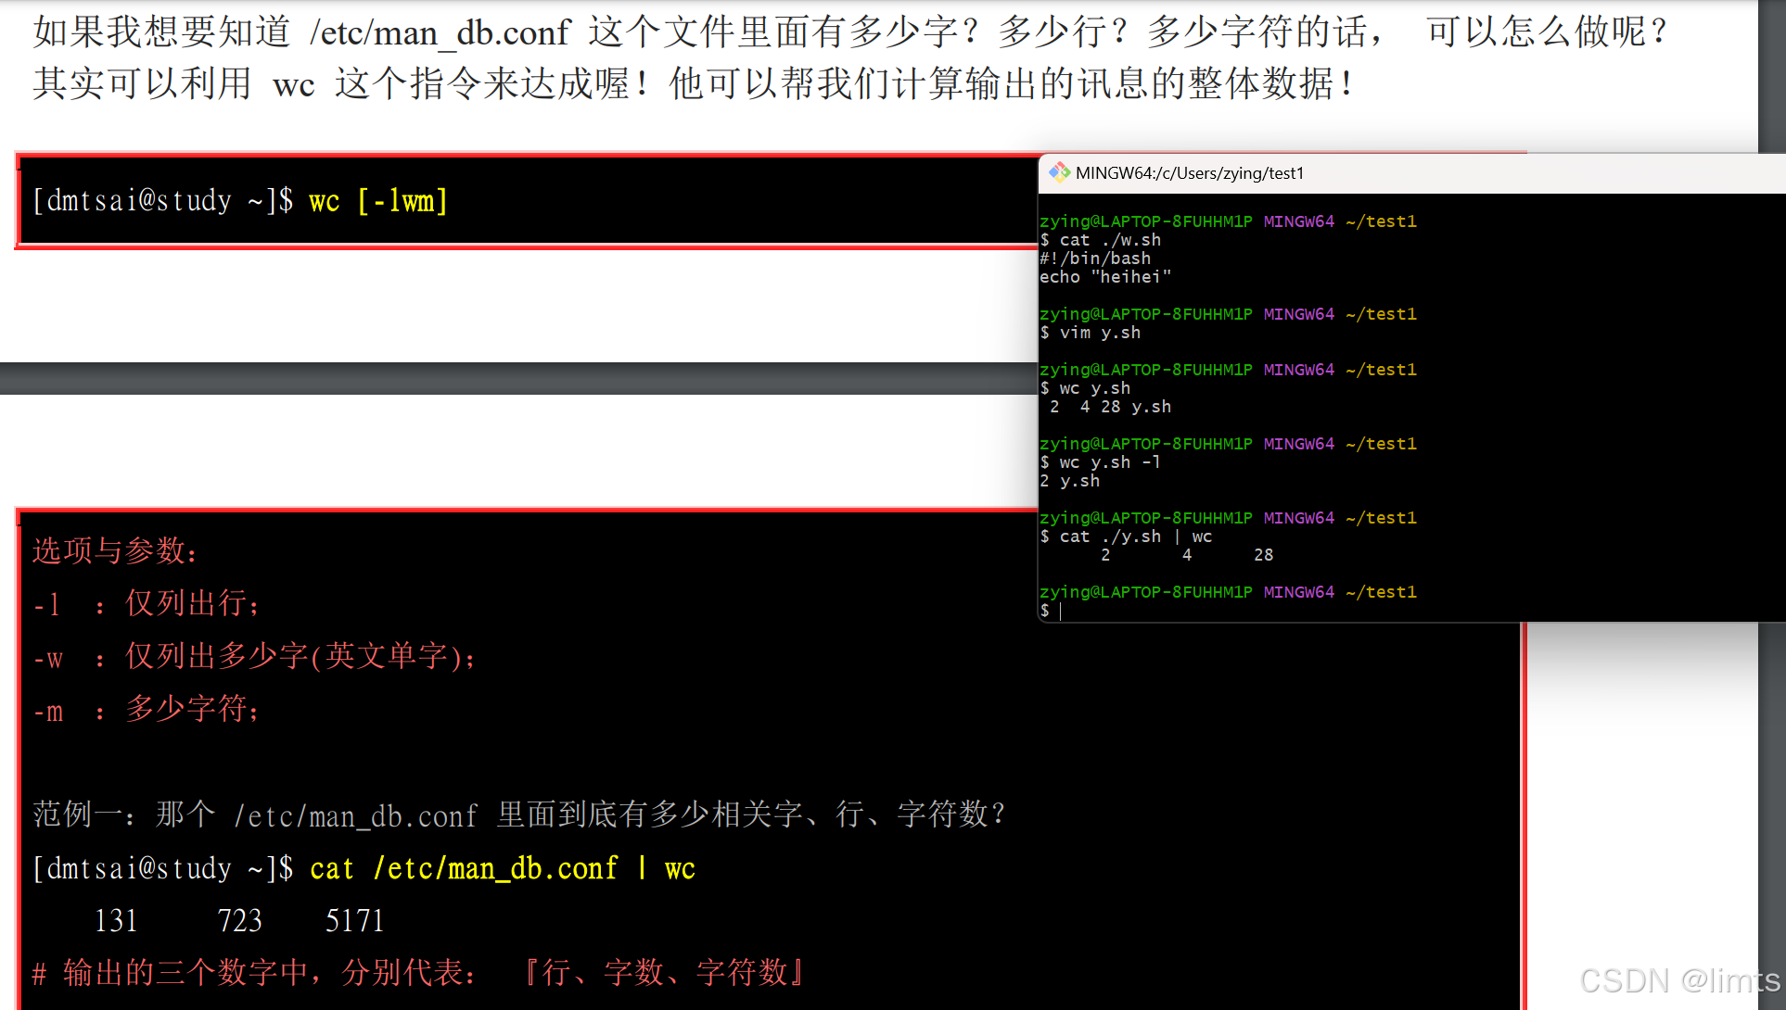Click the gray horizontal divider bar

click(517, 378)
